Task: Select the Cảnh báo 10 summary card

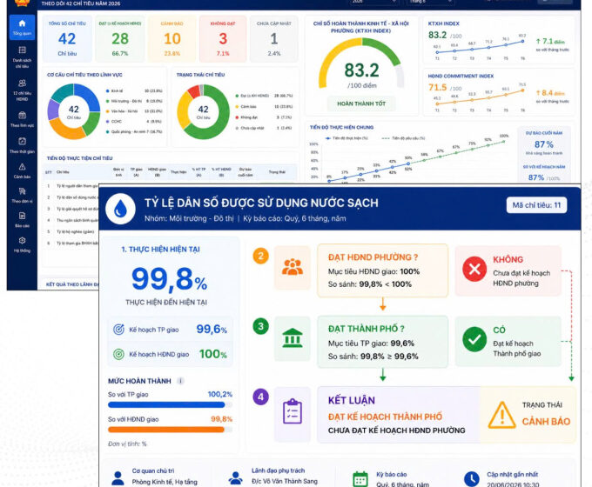Action: click(x=172, y=39)
